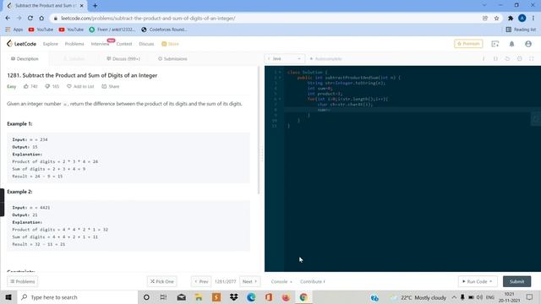
Task: Open the user profile avatar icon
Action: (x=527, y=44)
